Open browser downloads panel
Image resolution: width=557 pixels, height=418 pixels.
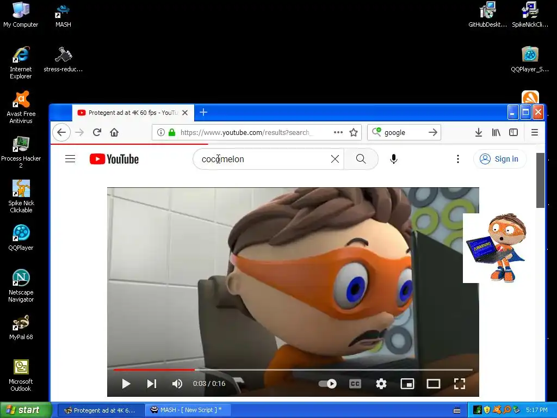479,133
